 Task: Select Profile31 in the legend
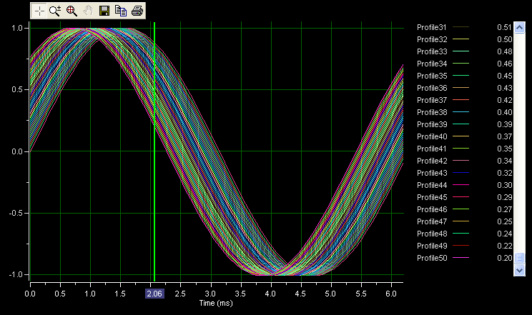(x=432, y=27)
